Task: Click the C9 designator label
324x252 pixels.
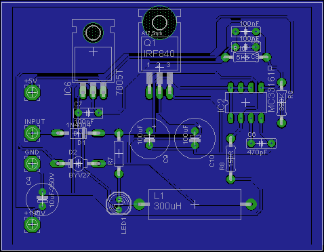Action: (x=166, y=159)
